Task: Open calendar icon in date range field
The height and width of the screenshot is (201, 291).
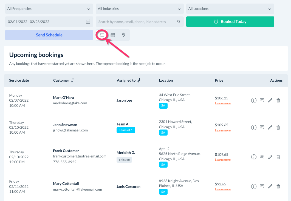Action: 88,22
